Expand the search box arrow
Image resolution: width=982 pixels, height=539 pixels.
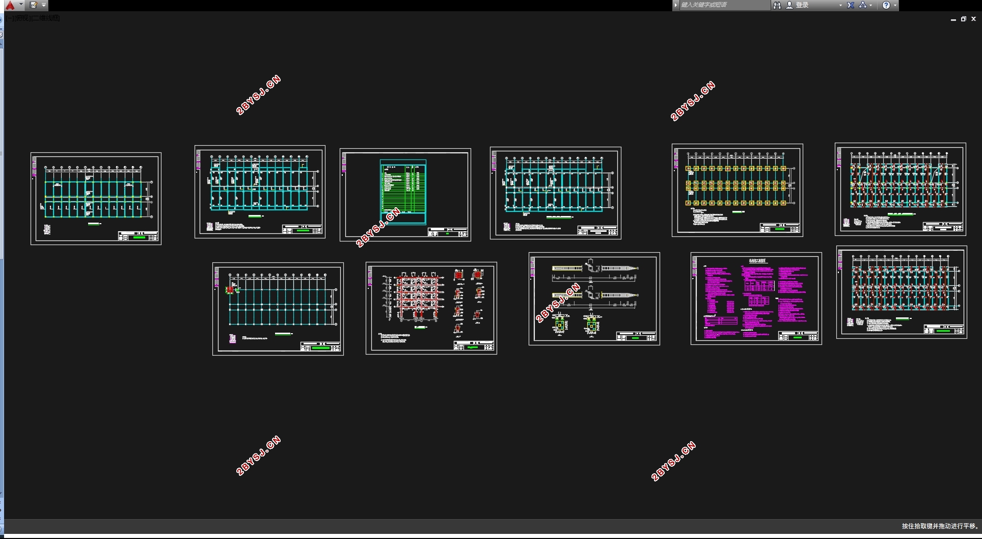pyautogui.click(x=676, y=5)
